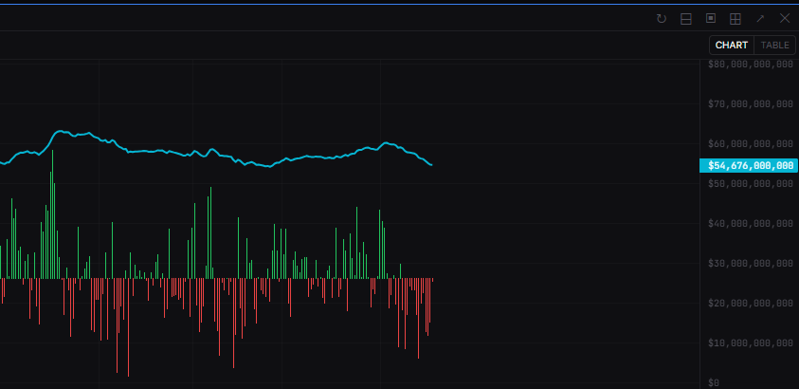Click the $60,000,000,000 axis label
Screen dimensions: 799x389
point(751,144)
